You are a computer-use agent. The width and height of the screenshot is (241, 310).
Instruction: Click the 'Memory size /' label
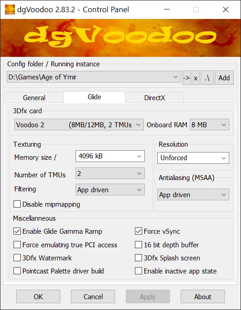pyautogui.click(x=35, y=157)
